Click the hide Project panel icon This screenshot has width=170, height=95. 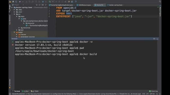pyautogui.click(x=46, y=5)
